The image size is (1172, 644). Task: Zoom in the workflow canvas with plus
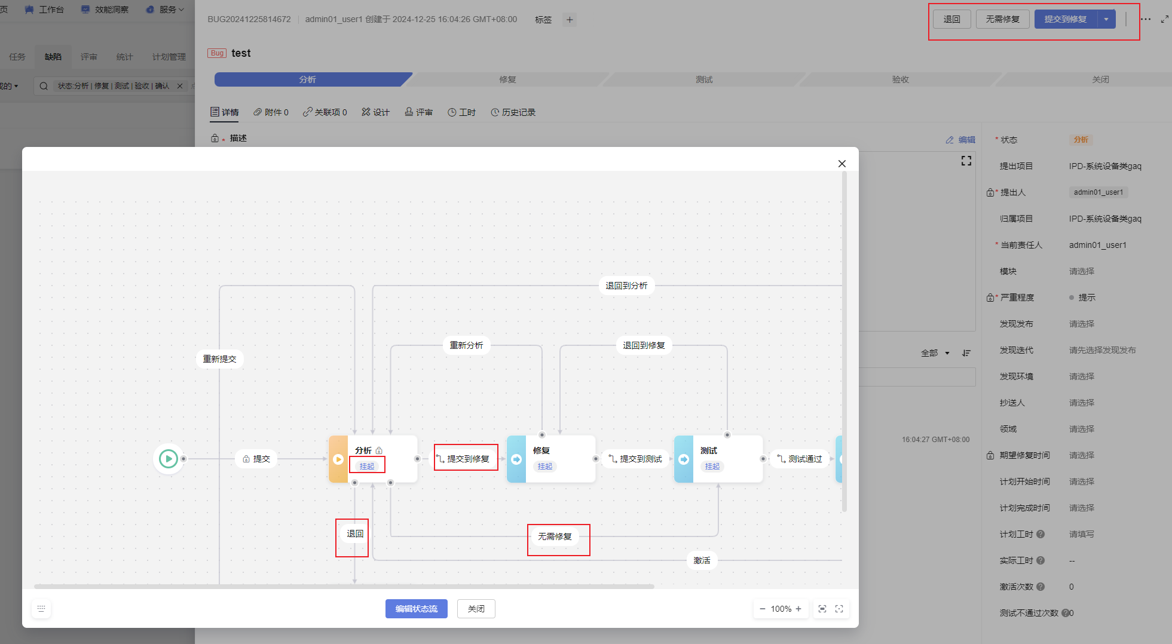click(798, 609)
